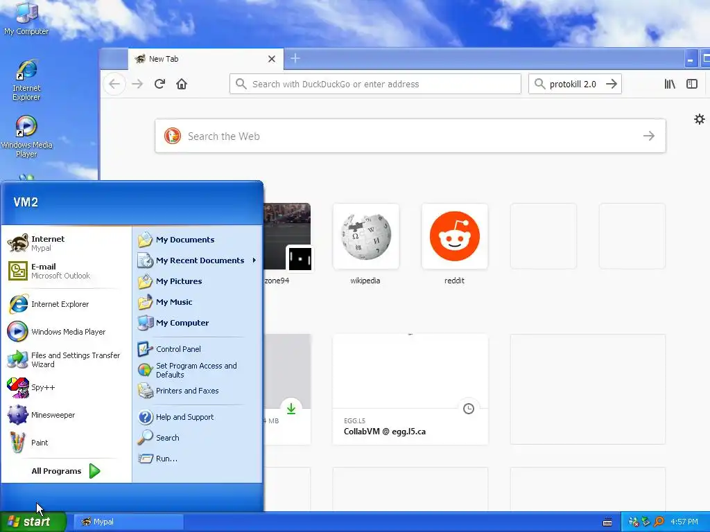This screenshot has height=532, width=710.
Task: Open Printers and Faxes
Action: click(x=198, y=391)
